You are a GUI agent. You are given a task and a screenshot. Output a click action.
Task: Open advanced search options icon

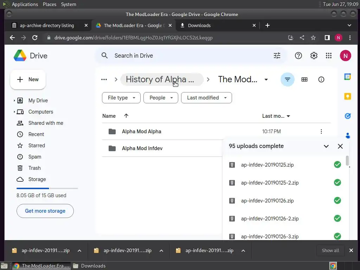click(x=277, y=56)
